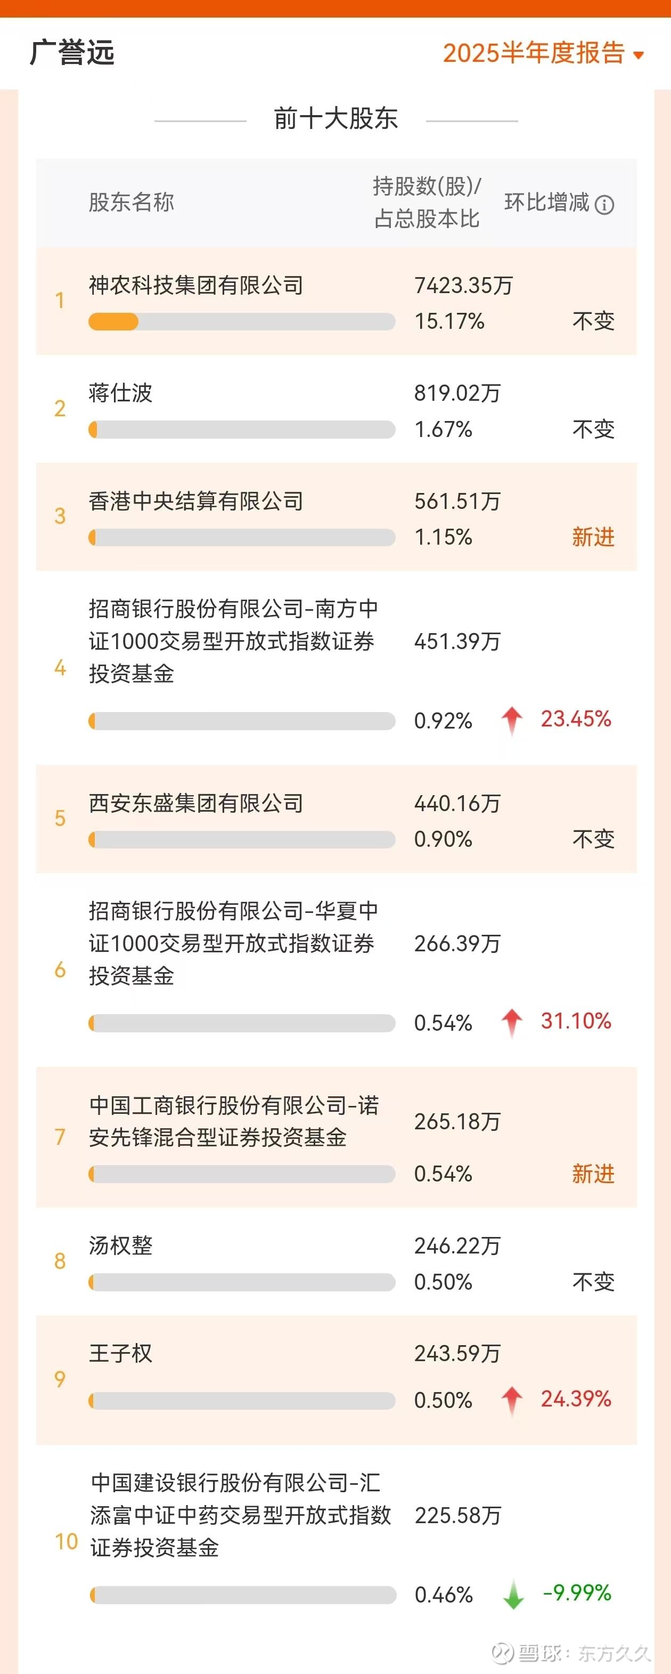The image size is (671, 1674).
Task: Tap red up arrow beside 31.10%
Action: pos(512,1023)
